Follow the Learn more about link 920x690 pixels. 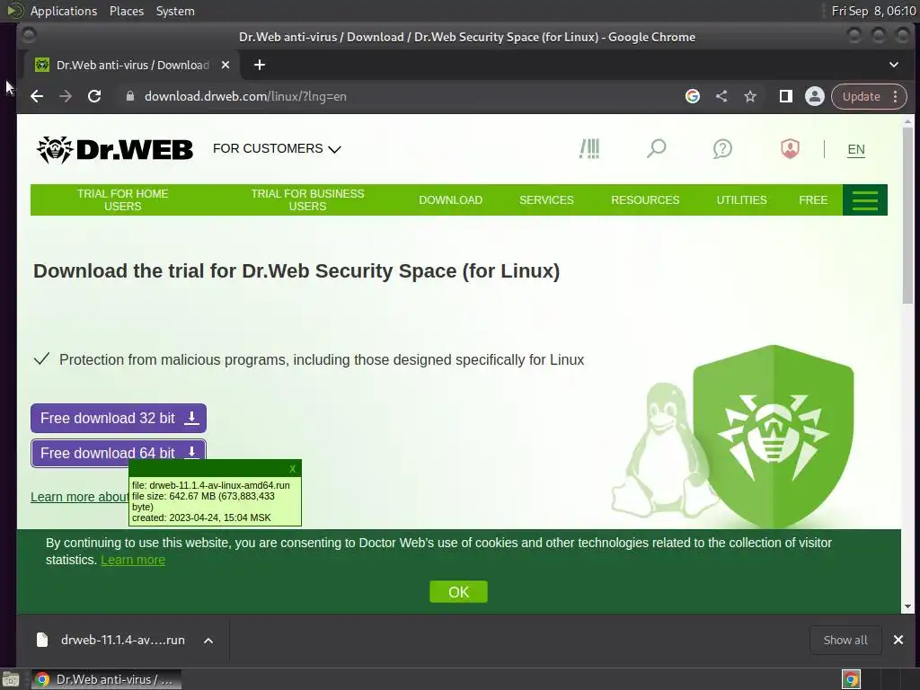coord(80,497)
